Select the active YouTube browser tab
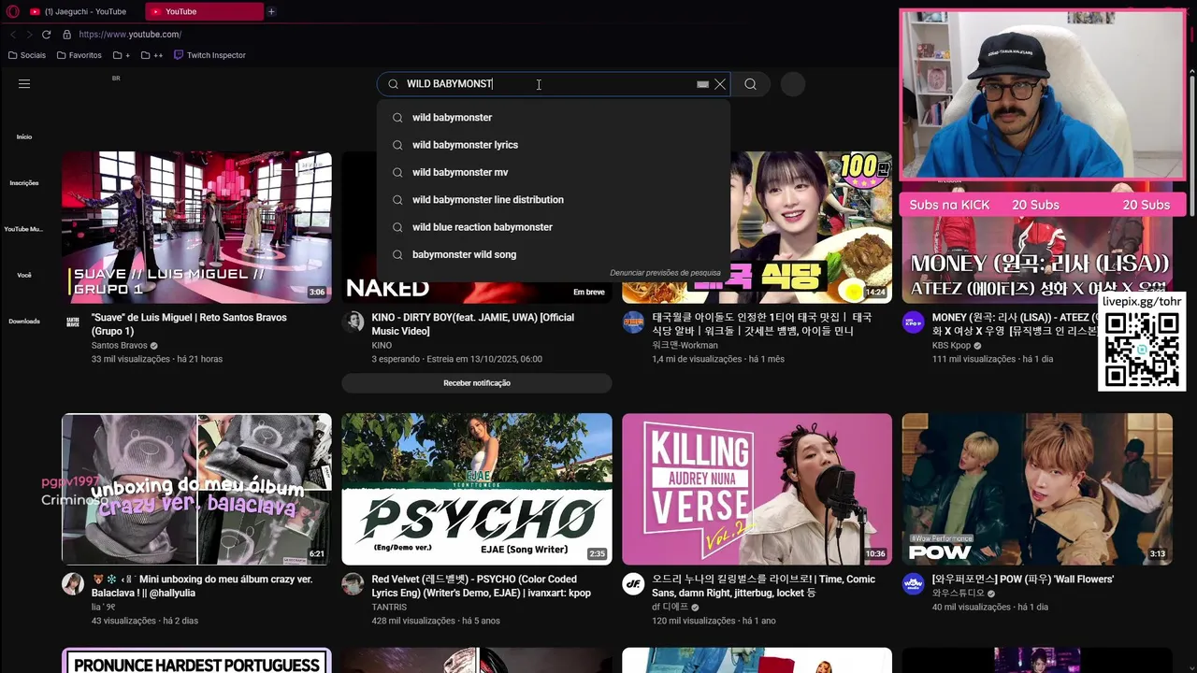 coord(204,11)
